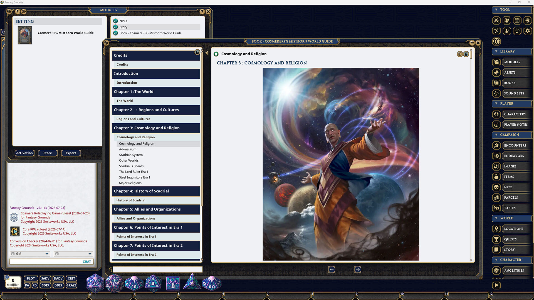Click the Parcels coins icon
The height and width of the screenshot is (300, 534).
coord(496,197)
